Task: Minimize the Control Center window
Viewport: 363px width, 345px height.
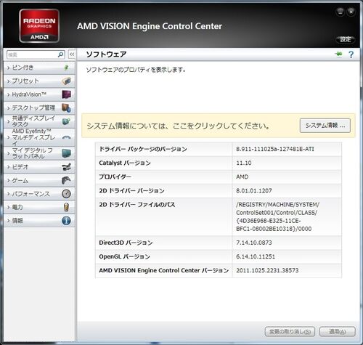Action: (340, 12)
